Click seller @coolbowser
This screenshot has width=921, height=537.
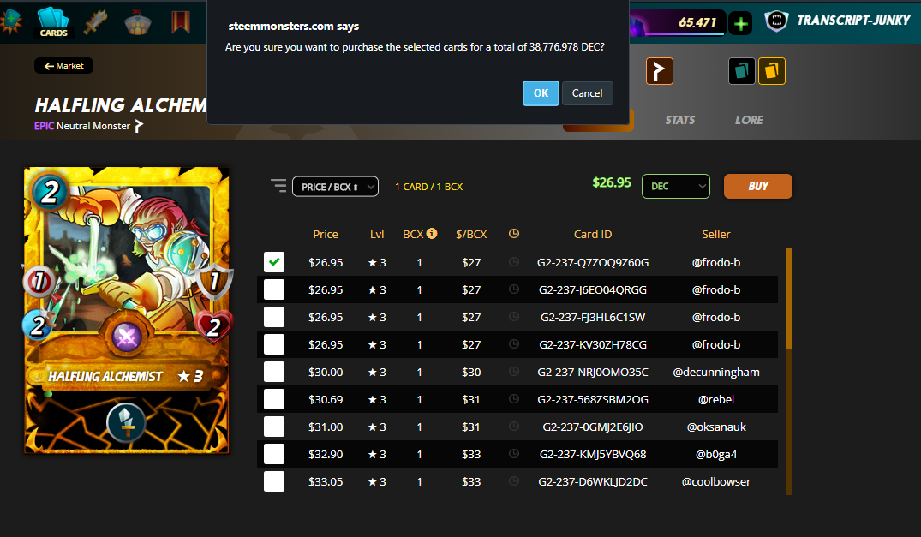coord(716,482)
